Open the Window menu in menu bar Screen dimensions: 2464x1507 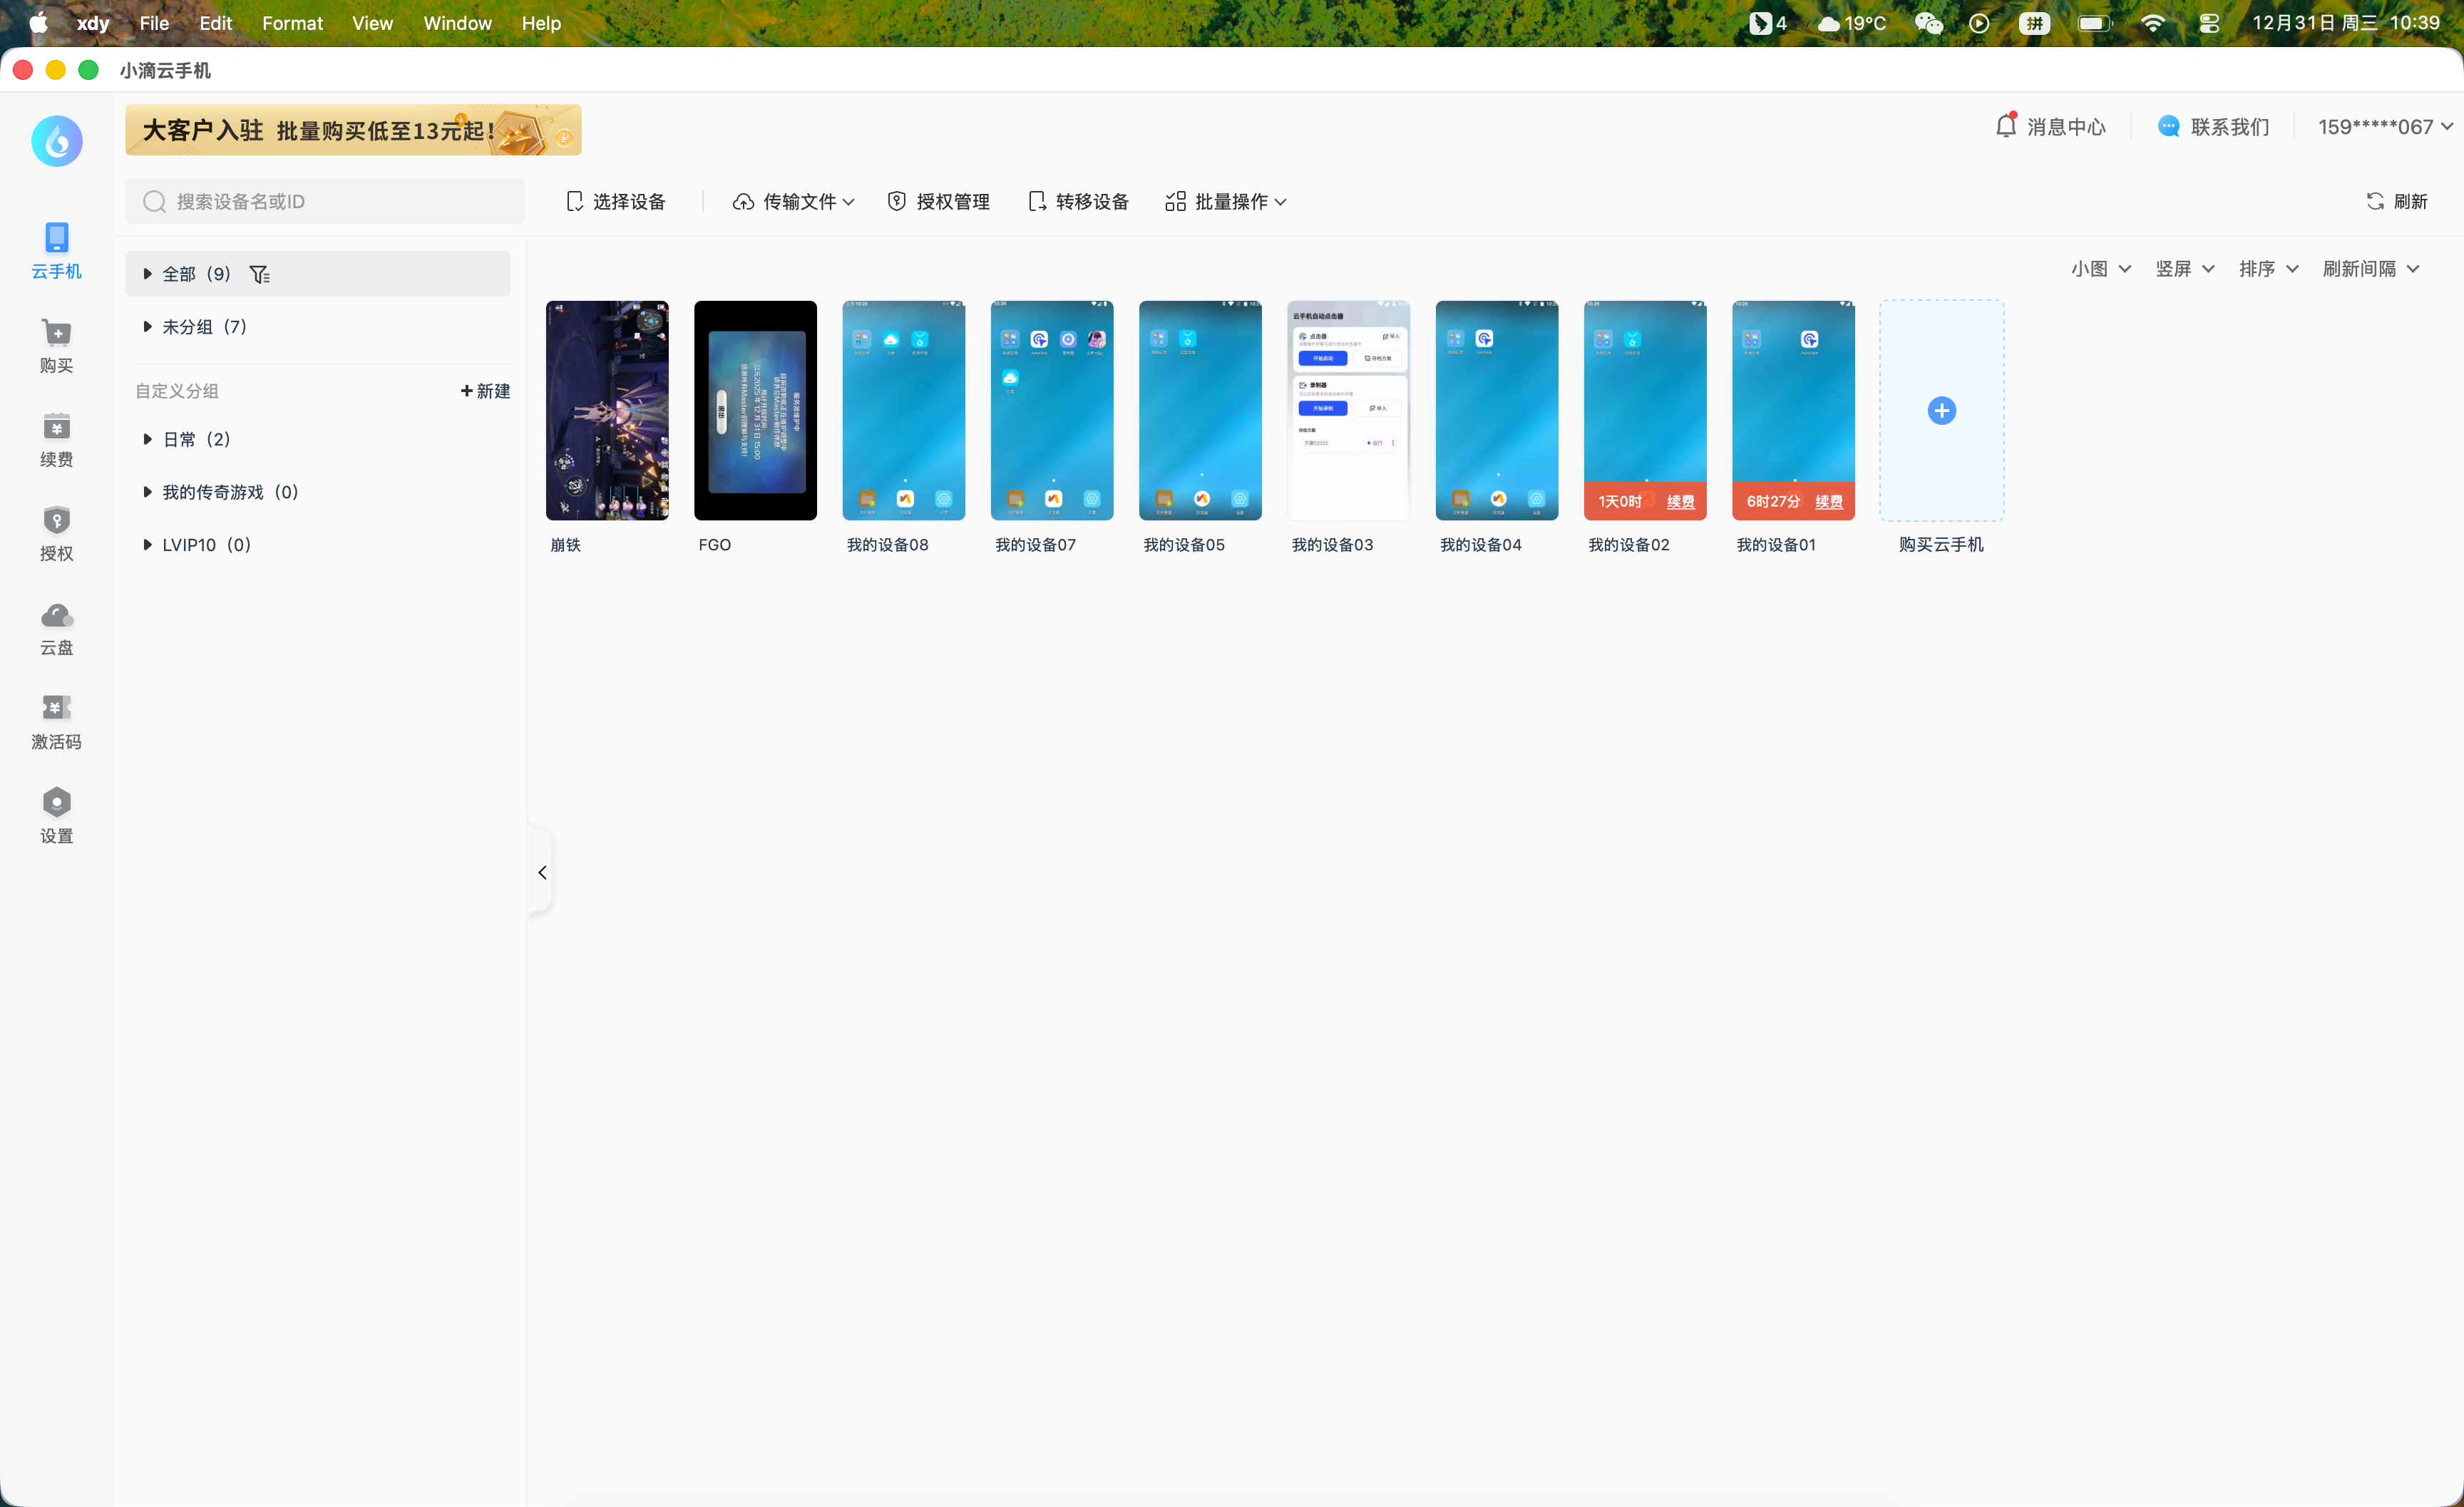click(457, 23)
